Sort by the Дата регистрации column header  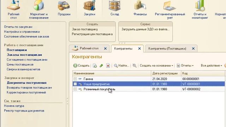coord(166,73)
